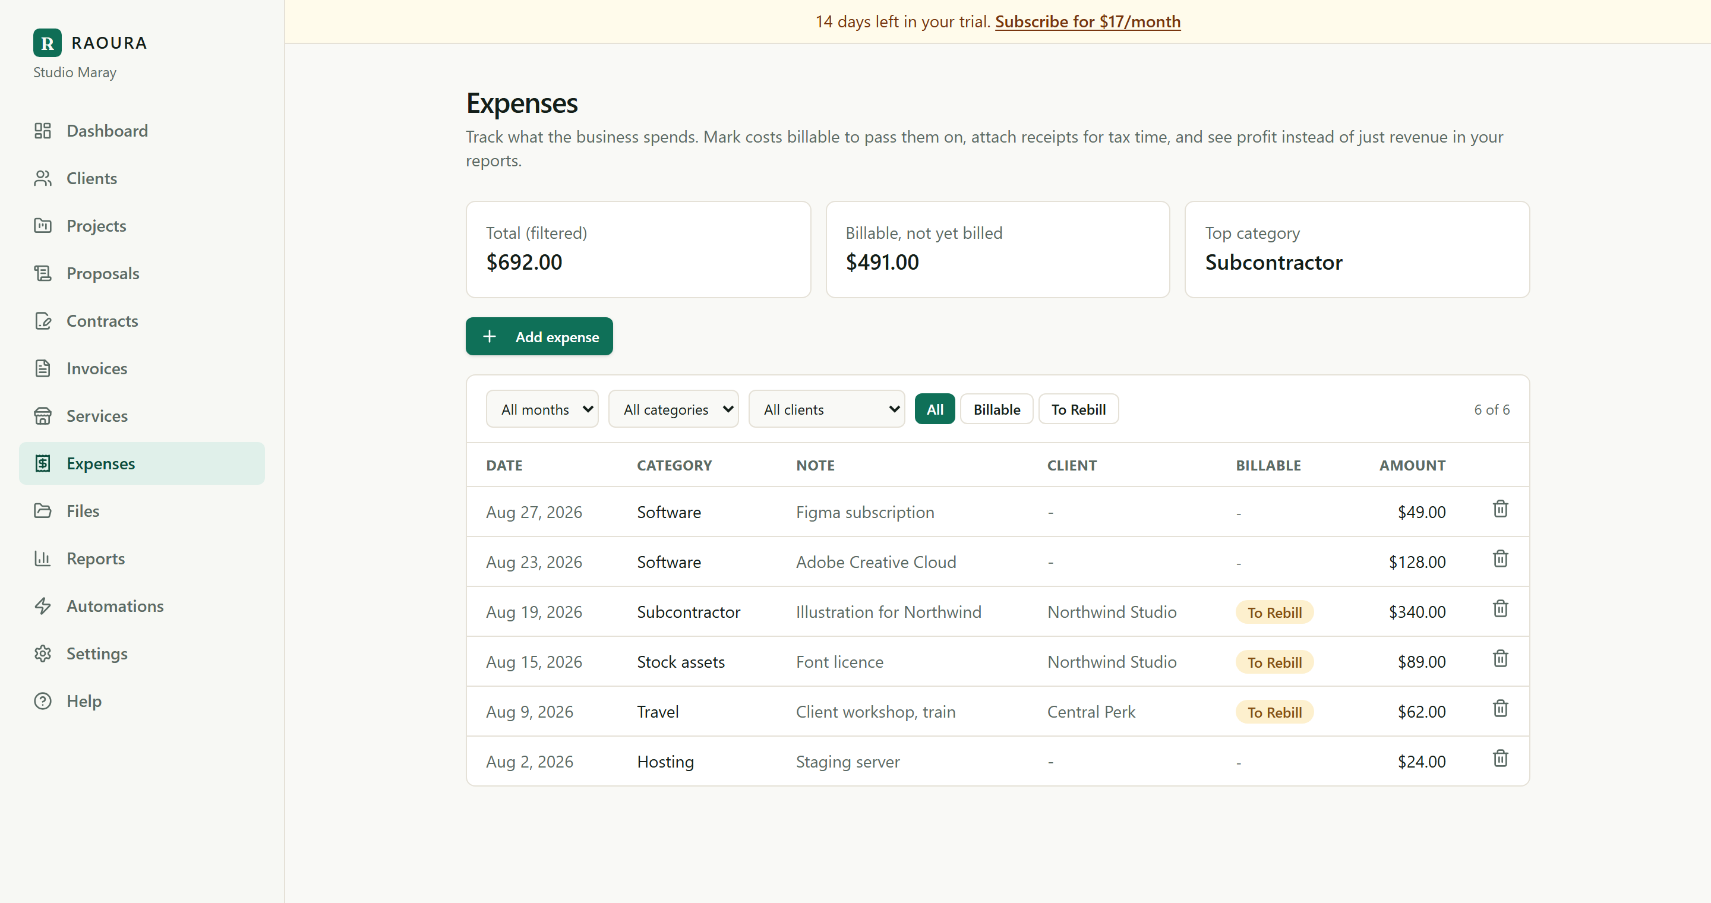
Task: Click the Hosting category cell
Action: 665,762
